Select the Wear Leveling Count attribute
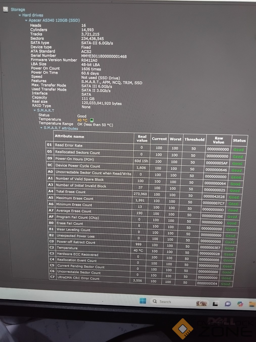The height and width of the screenshot is (342, 256). tap(74, 230)
